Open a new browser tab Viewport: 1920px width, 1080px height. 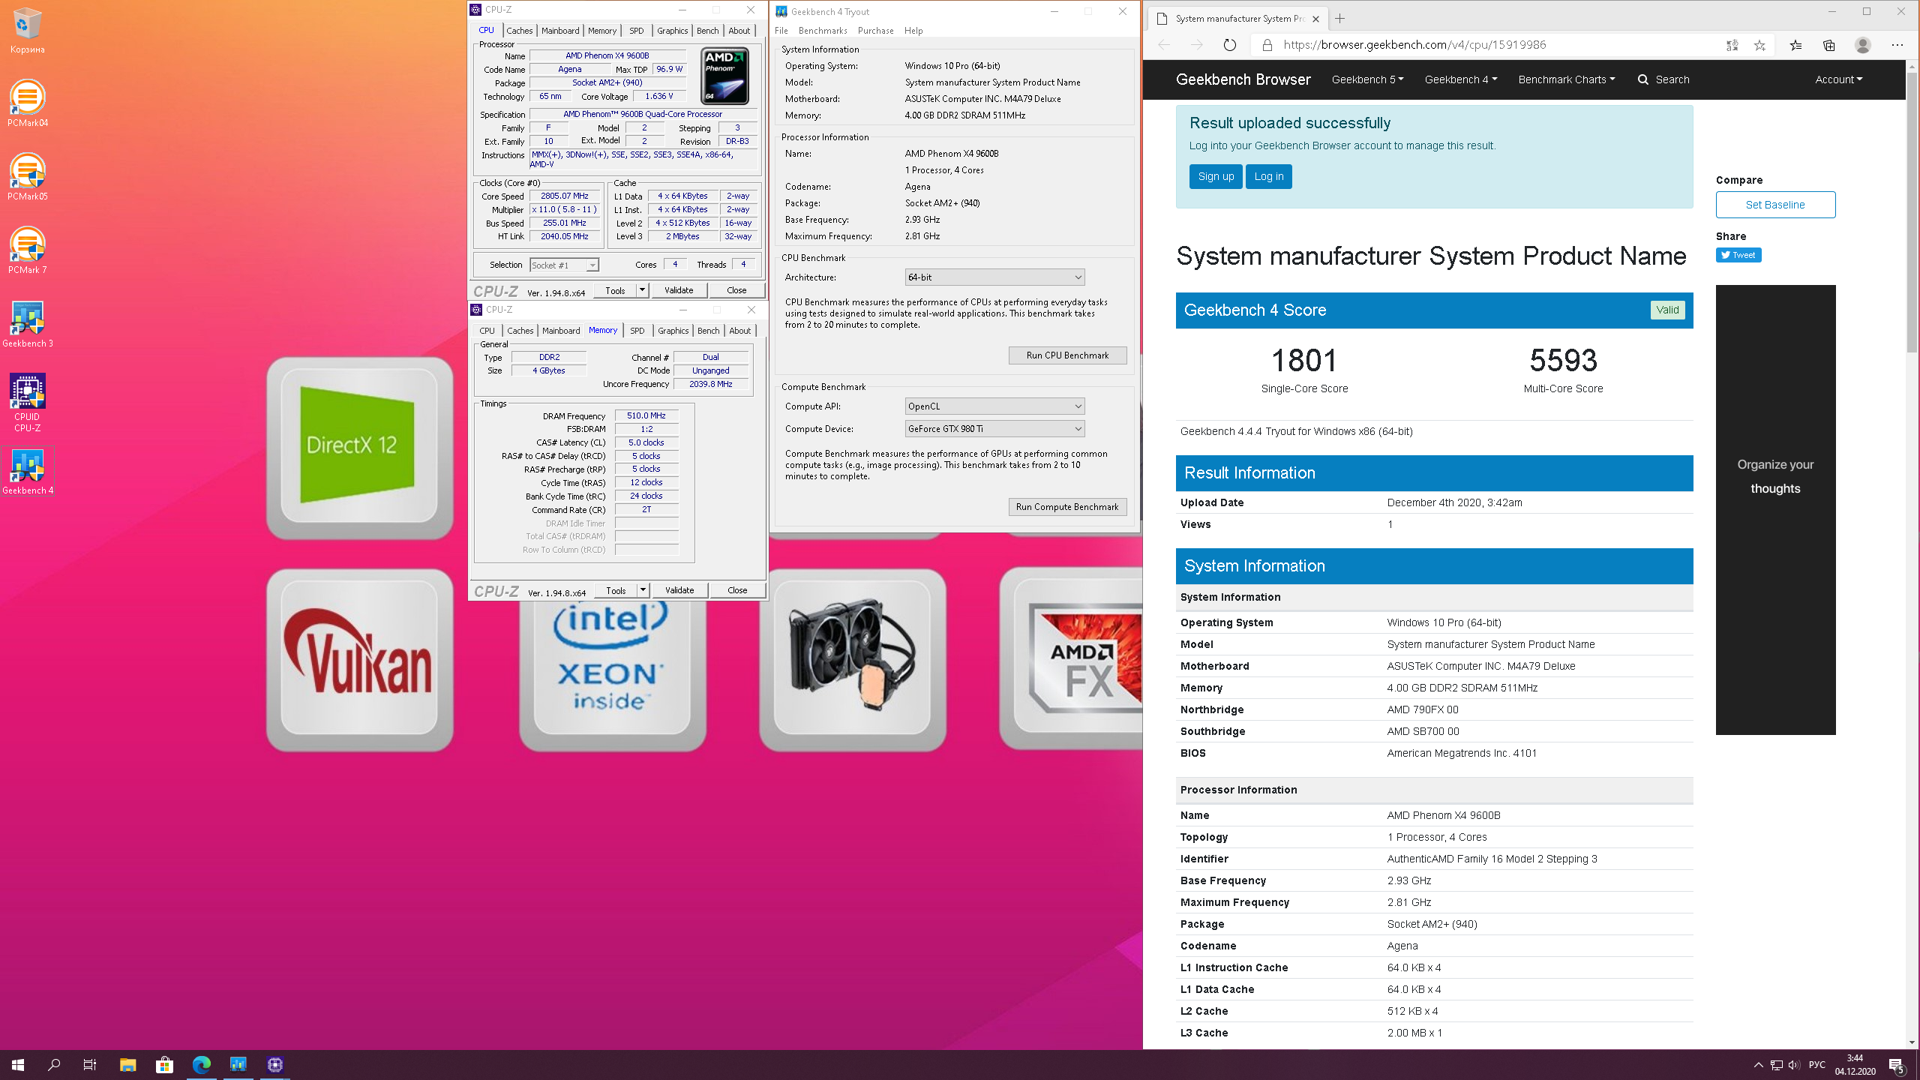click(1340, 19)
